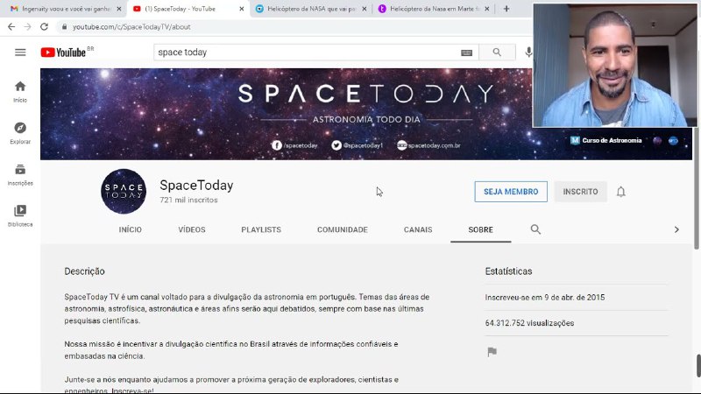Click the browser address bar URL

point(131,27)
